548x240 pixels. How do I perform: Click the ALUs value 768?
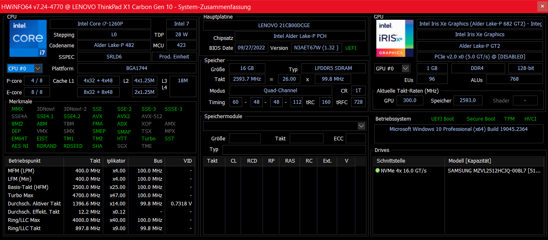click(515, 79)
